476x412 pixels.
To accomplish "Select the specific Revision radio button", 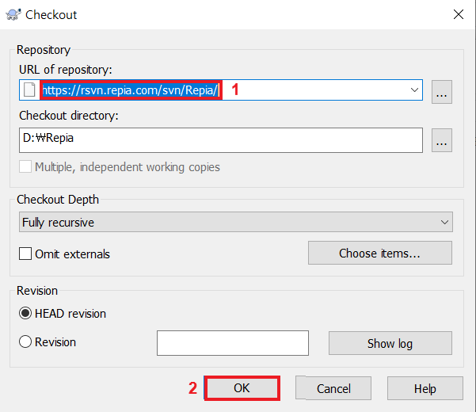I will (25, 342).
